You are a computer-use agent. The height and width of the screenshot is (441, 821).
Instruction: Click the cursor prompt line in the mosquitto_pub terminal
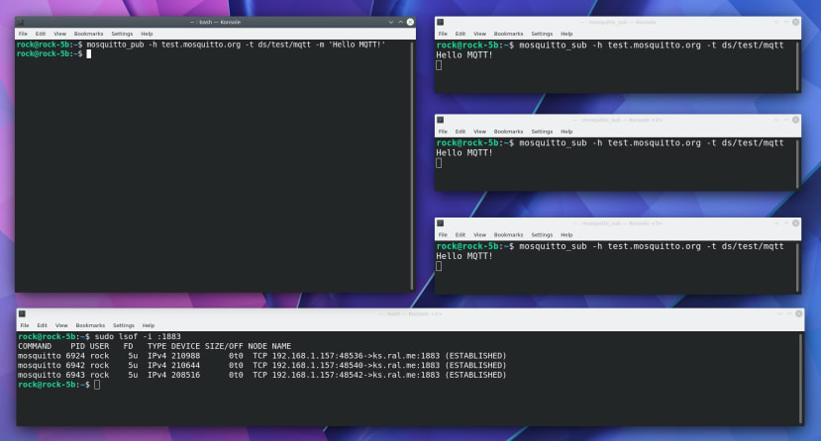(x=53, y=53)
